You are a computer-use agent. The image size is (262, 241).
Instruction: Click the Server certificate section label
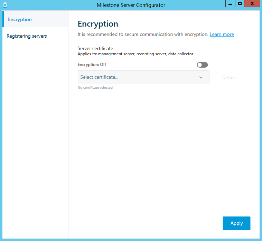click(x=95, y=48)
